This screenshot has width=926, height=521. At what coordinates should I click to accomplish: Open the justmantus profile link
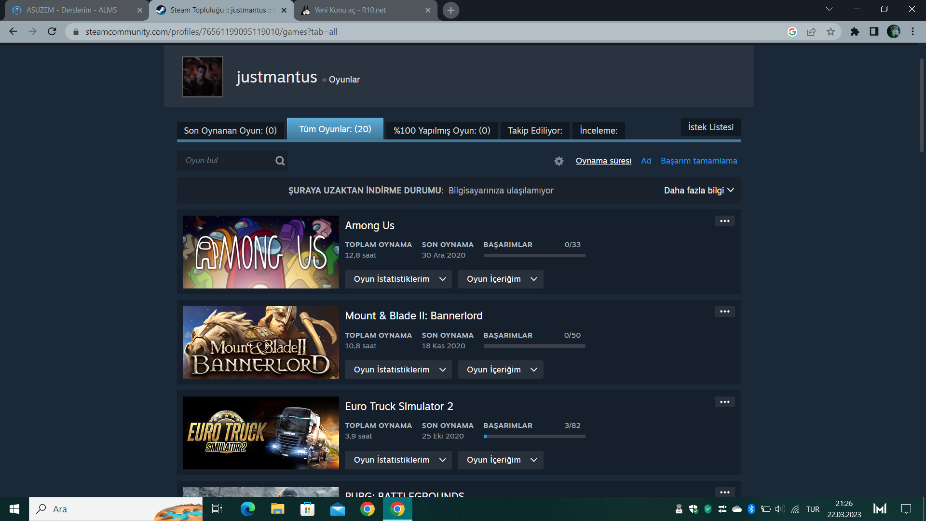277,77
